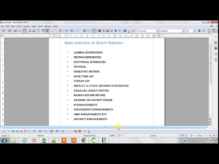Click the Print file directly icon

pos(34,31)
